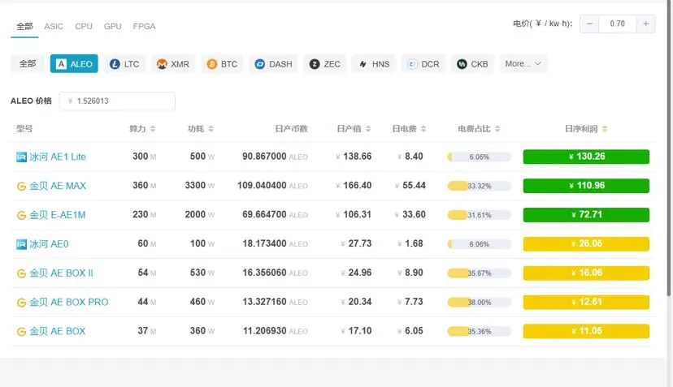673x387 pixels.
Task: Select the 全部 hardware type tab
Action: coord(24,27)
